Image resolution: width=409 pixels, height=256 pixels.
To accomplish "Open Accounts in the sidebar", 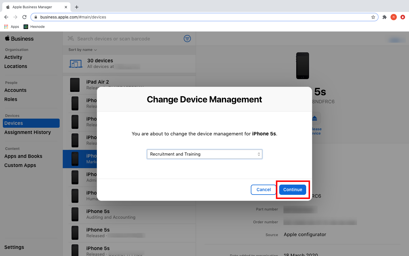I will (15, 90).
